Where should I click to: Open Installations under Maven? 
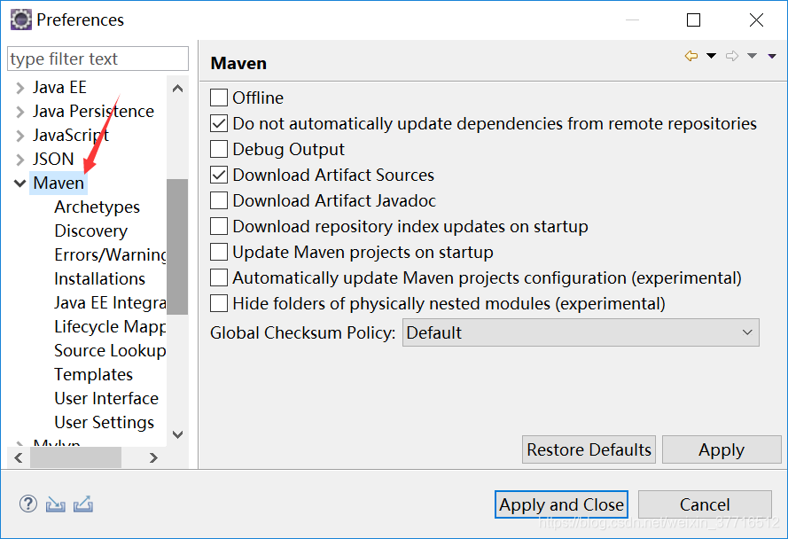(x=99, y=278)
